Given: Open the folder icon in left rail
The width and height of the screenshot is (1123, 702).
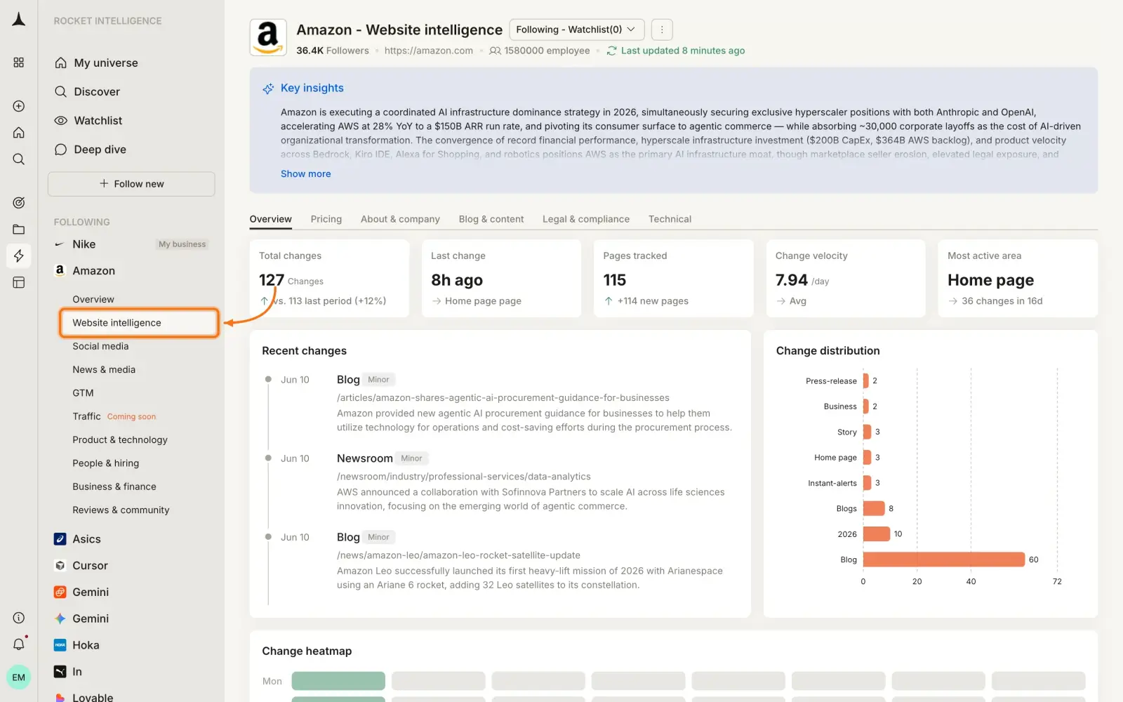Looking at the screenshot, I should point(19,230).
